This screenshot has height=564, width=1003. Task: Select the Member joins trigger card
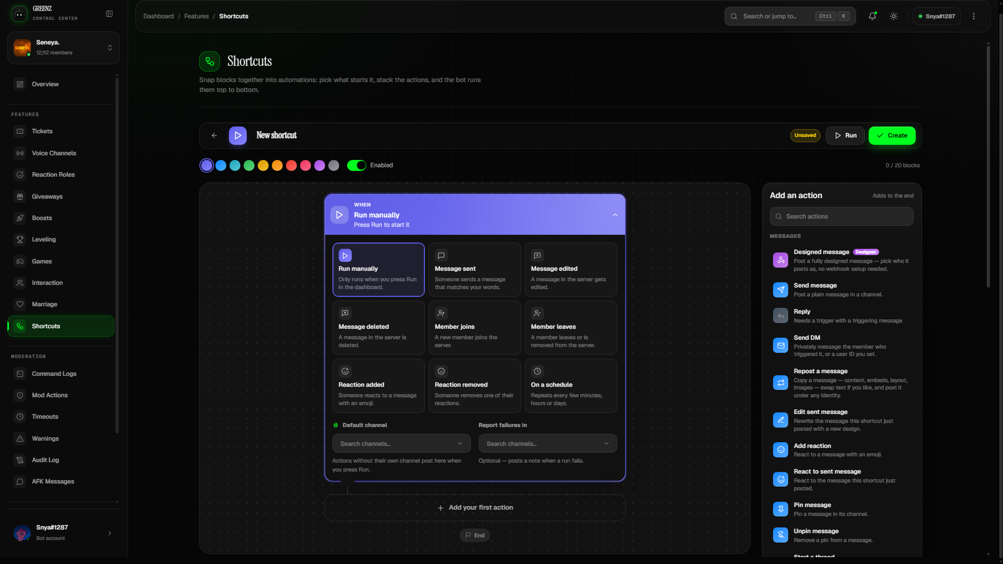[475, 328]
